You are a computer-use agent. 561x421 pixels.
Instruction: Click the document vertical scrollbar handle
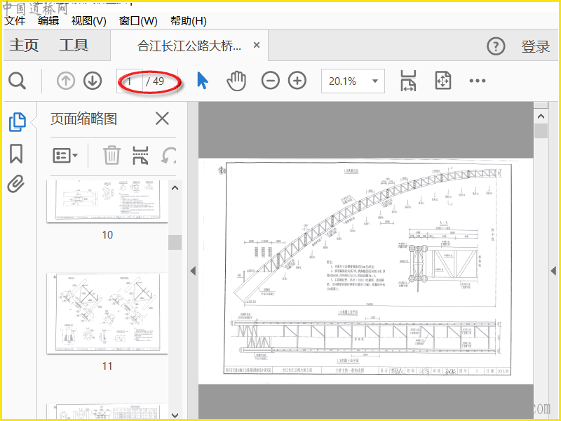tap(541, 131)
